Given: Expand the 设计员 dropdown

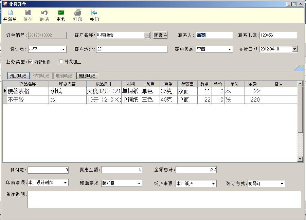Looking at the screenshot, I should 63,49.
